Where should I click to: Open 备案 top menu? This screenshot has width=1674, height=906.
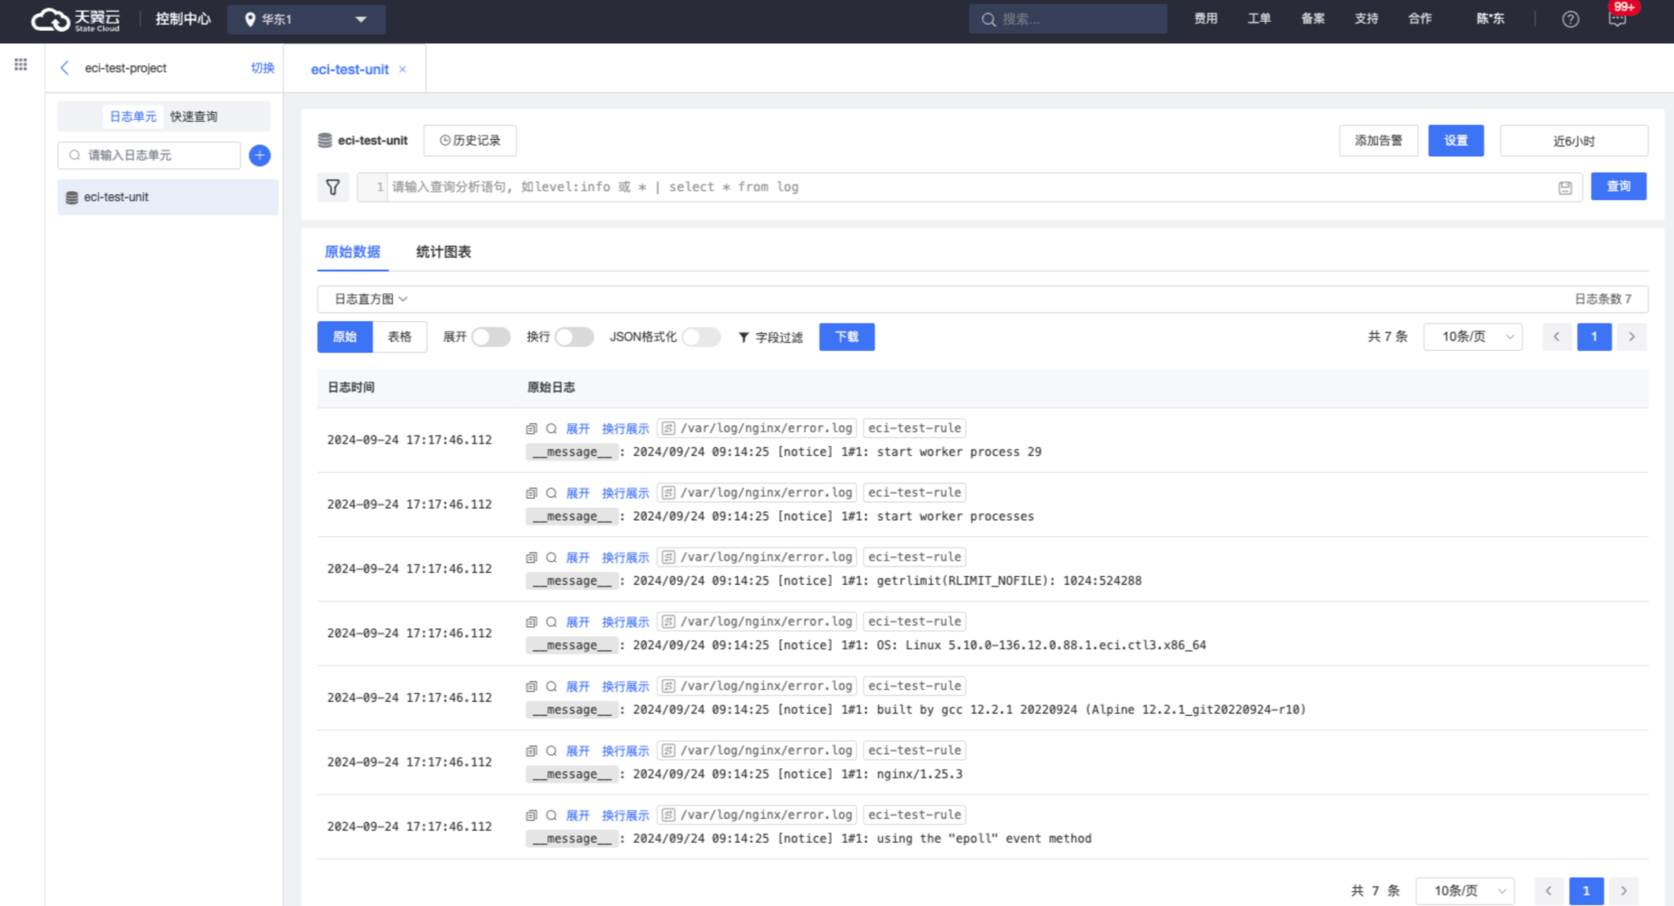1312,19
